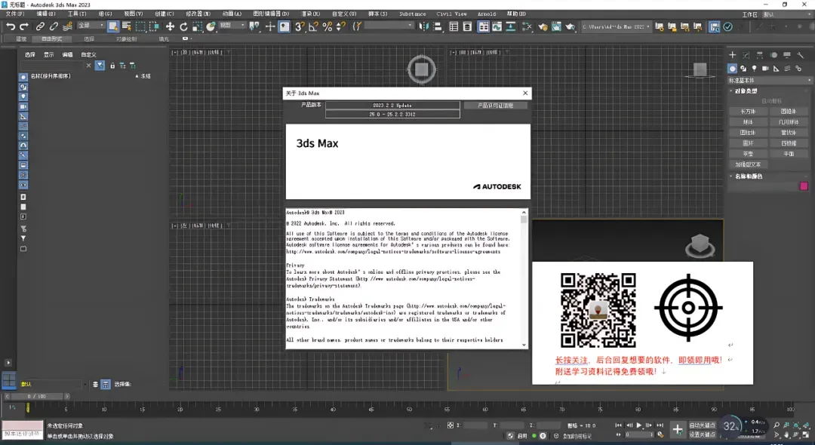Open the Curve Editor icon

pos(497,26)
